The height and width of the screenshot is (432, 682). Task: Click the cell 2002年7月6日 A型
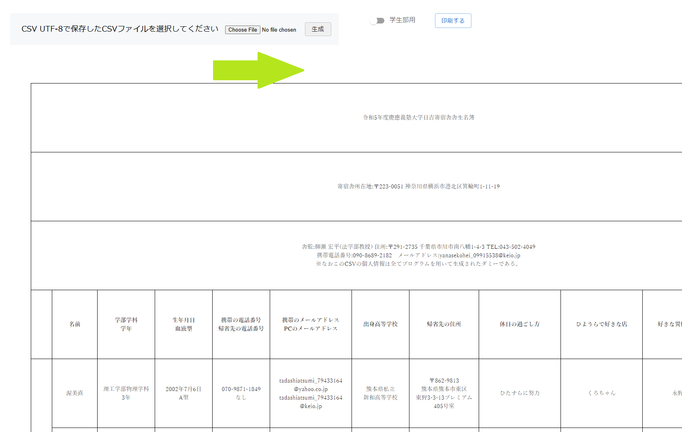tap(184, 393)
